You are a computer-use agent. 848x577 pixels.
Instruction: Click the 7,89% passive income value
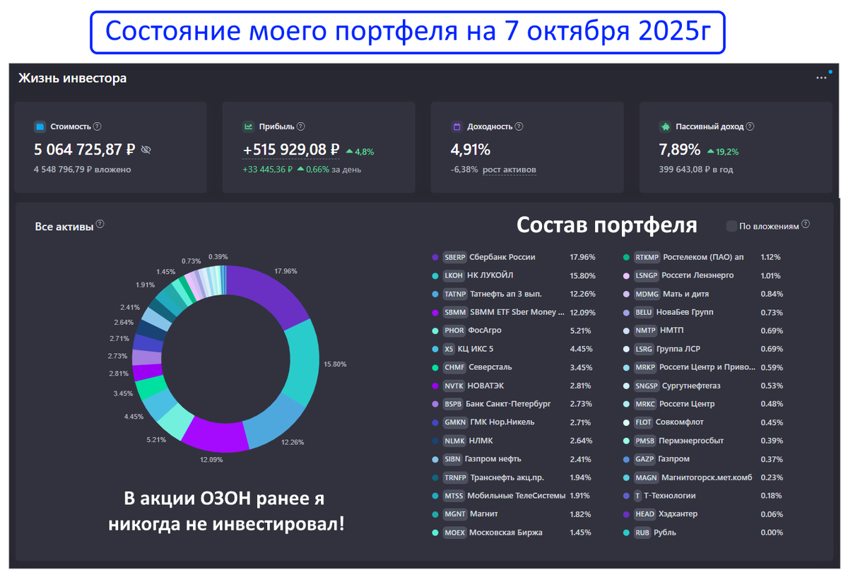tap(679, 150)
